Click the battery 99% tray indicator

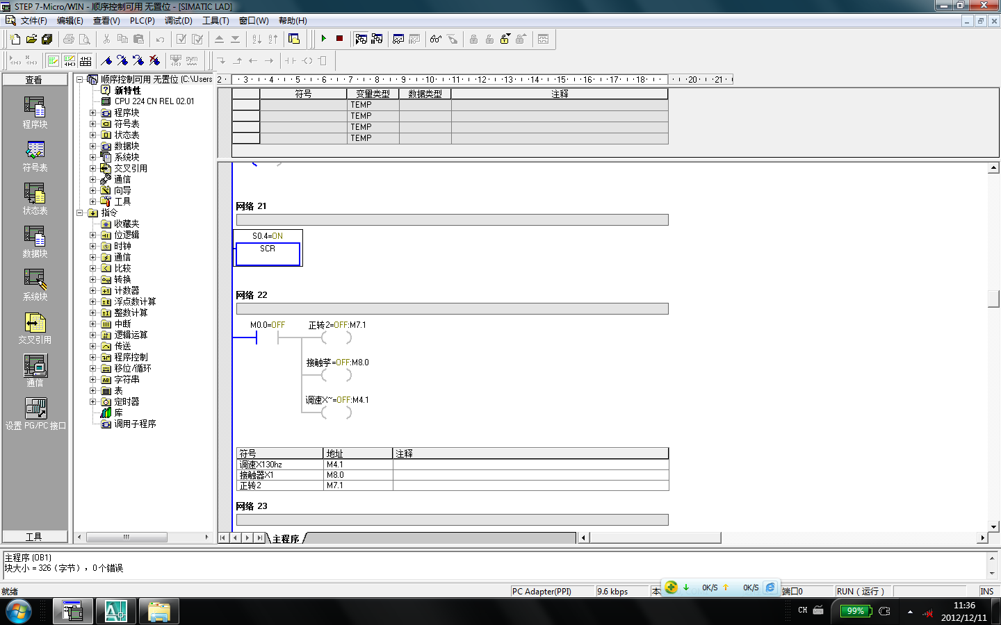[x=855, y=611]
